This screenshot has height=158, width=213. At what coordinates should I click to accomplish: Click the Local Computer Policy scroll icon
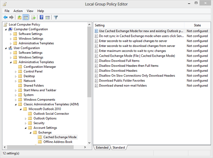pos(6,24)
